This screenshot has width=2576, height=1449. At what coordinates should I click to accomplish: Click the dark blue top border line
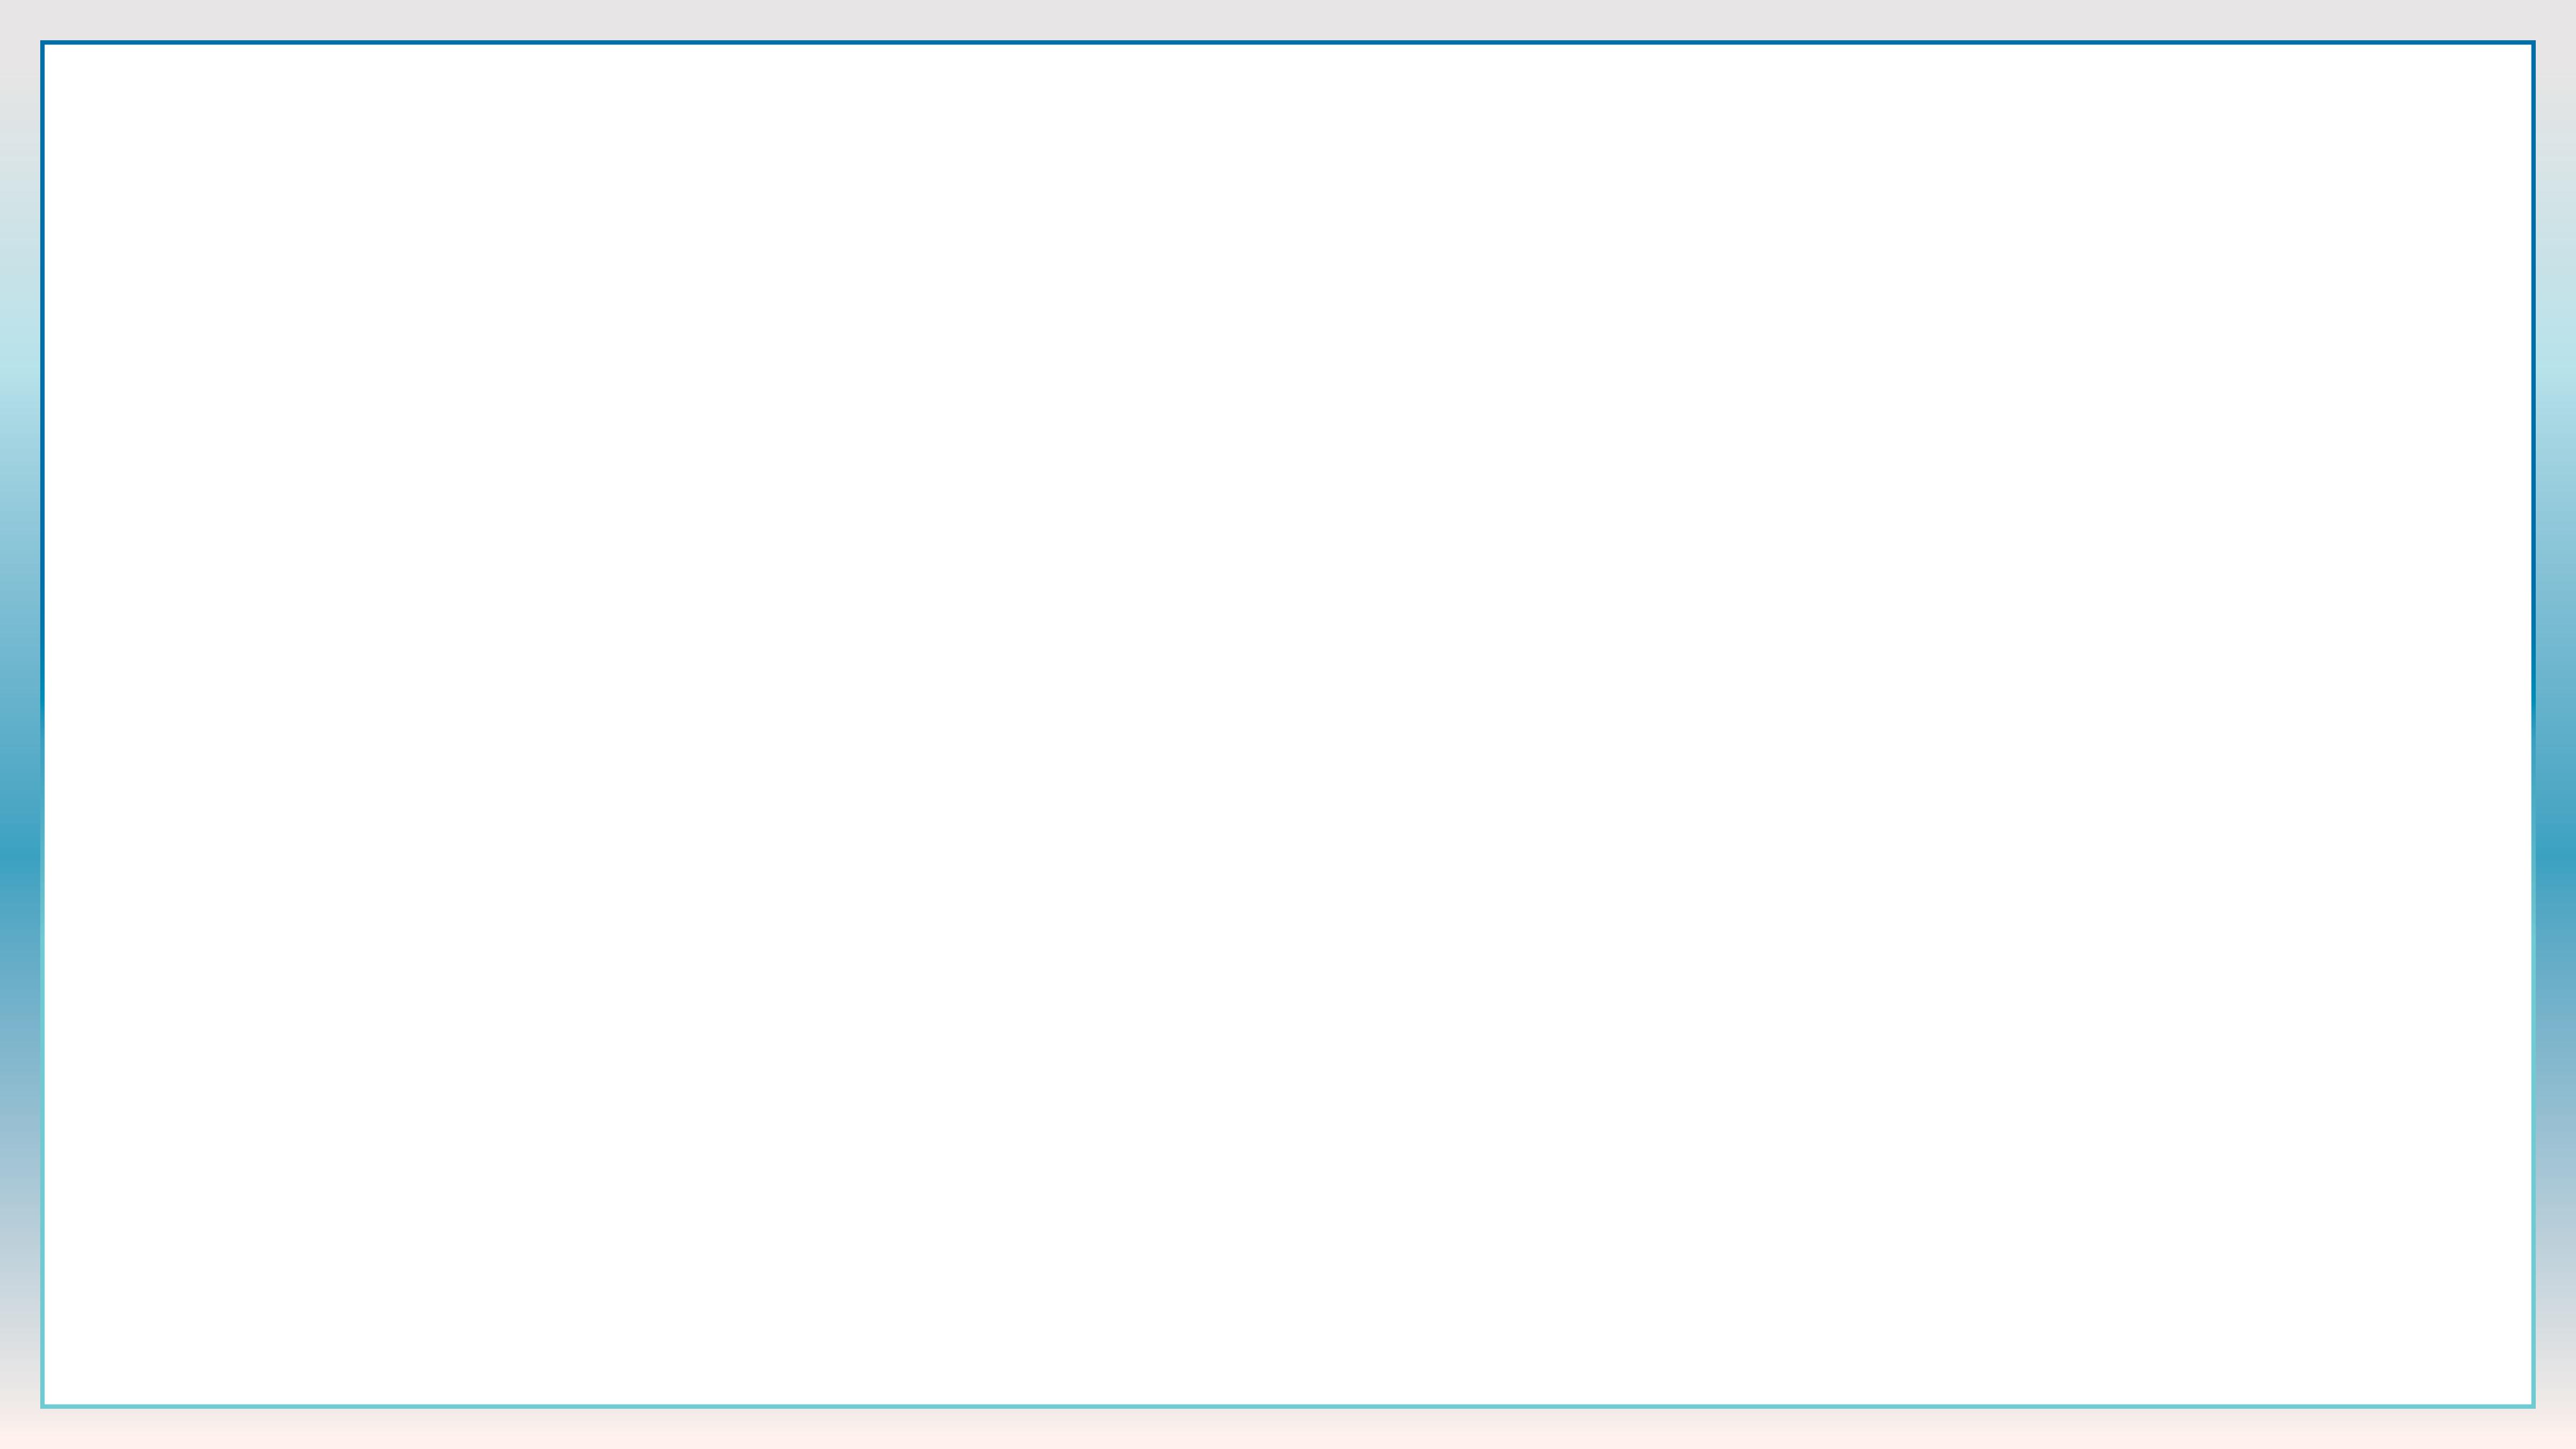(x=1288, y=42)
